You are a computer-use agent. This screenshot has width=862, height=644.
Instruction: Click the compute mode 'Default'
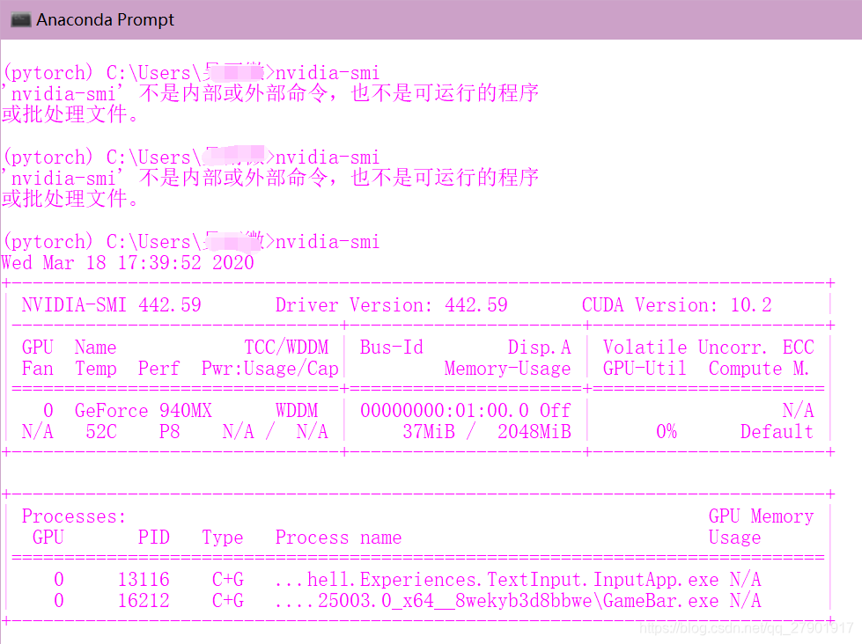coord(777,431)
